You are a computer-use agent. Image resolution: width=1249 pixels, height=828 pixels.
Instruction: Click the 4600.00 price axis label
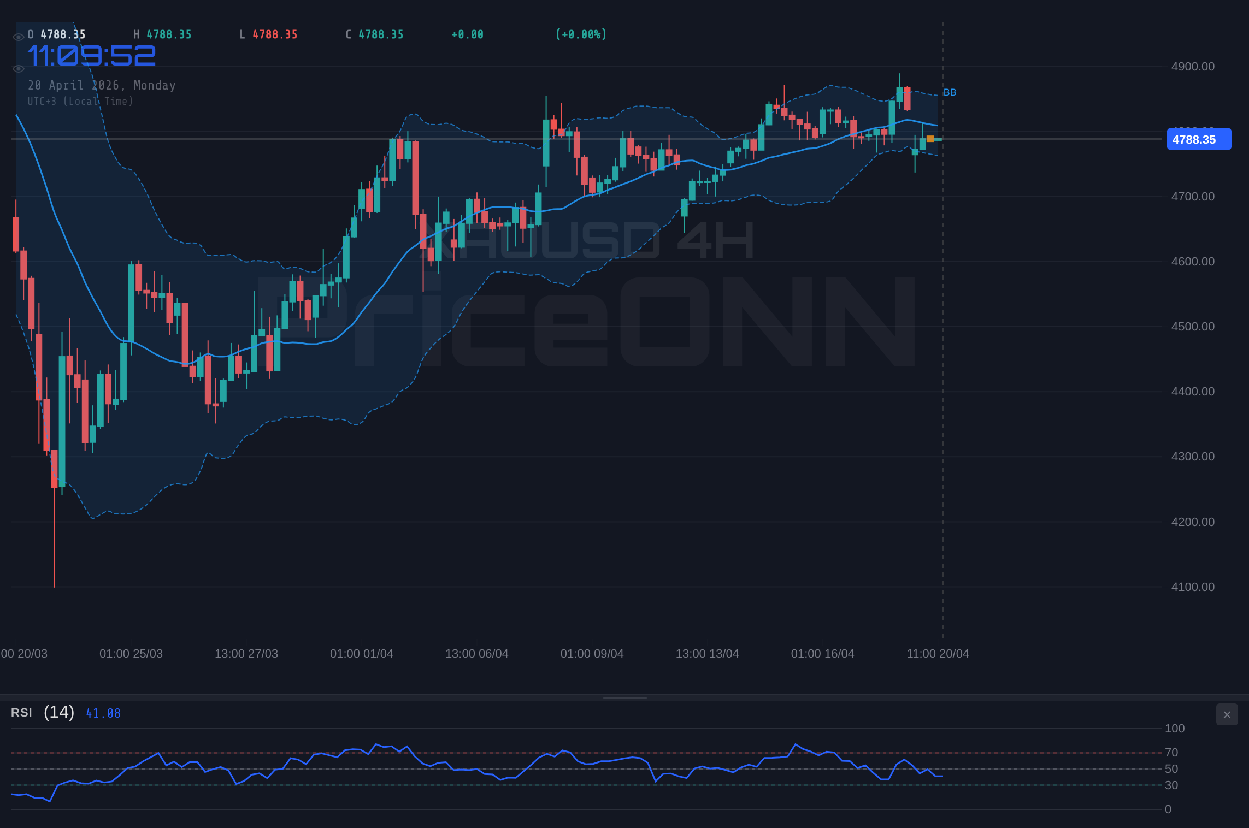pyautogui.click(x=1193, y=262)
